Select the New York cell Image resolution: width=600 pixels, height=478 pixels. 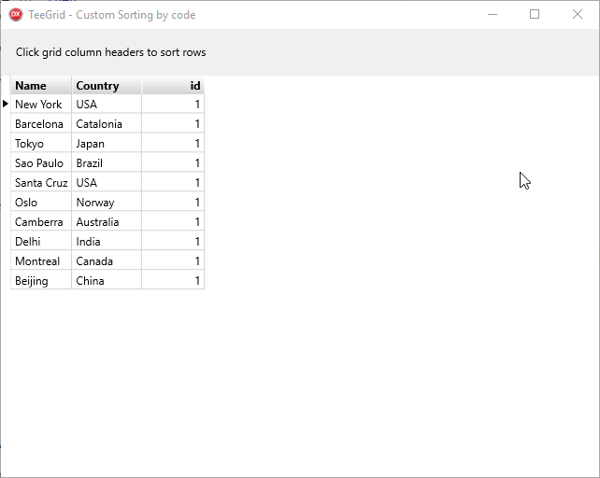41,104
